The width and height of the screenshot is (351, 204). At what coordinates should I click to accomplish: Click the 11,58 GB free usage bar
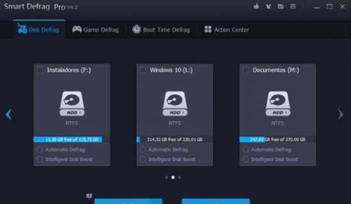click(x=72, y=139)
